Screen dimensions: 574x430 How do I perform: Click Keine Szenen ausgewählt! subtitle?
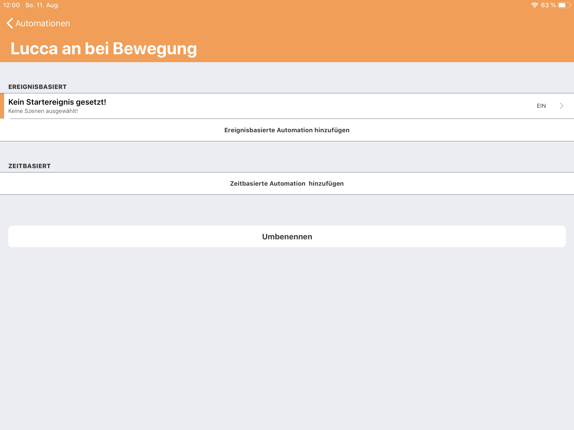[43, 111]
